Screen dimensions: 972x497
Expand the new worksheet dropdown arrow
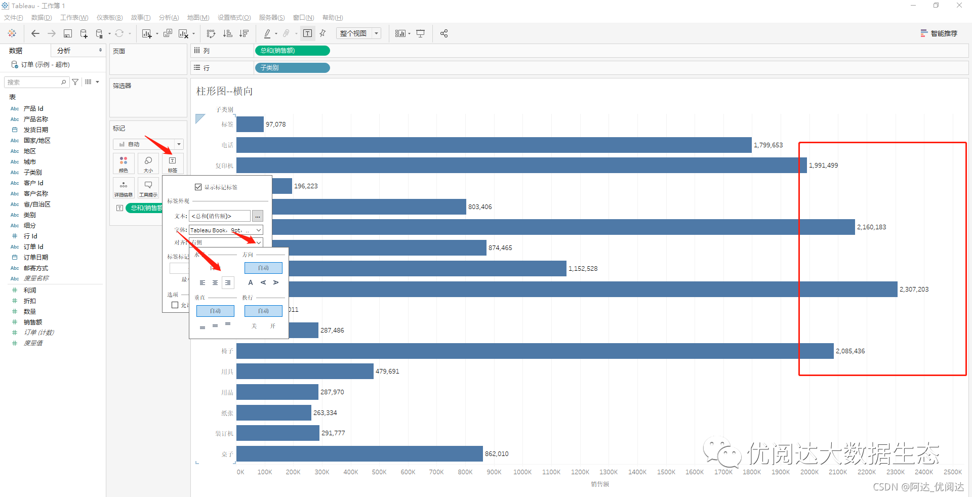pyautogui.click(x=157, y=34)
